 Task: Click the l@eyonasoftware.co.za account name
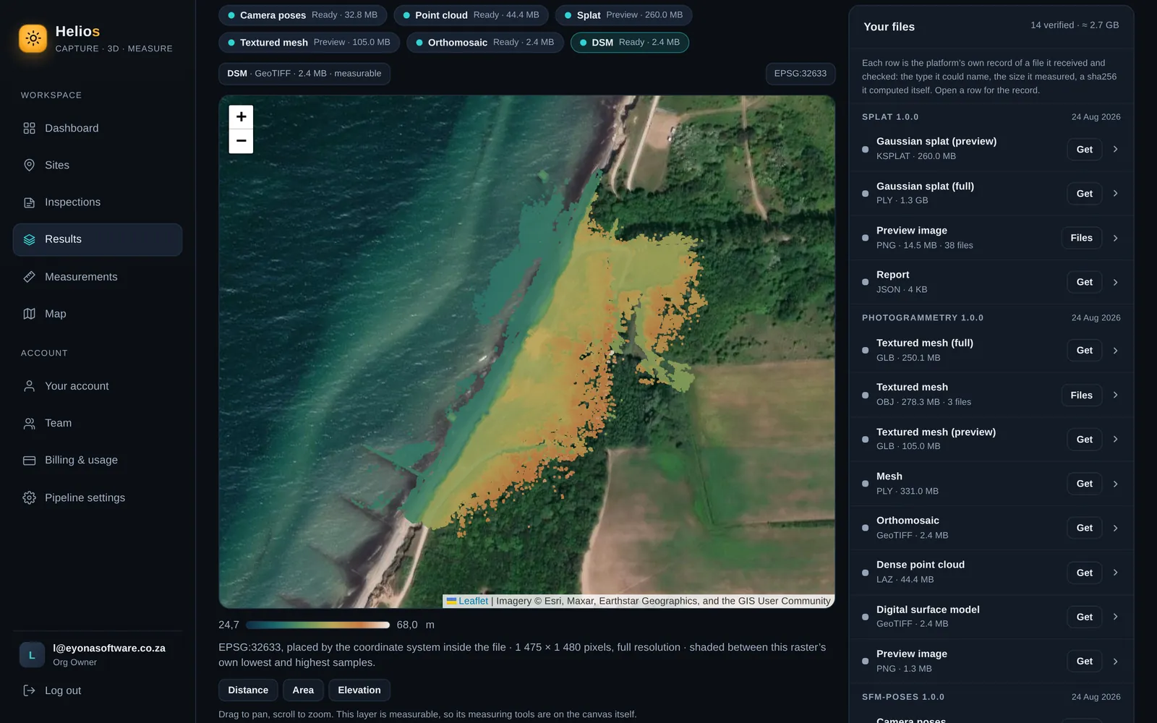coord(109,649)
